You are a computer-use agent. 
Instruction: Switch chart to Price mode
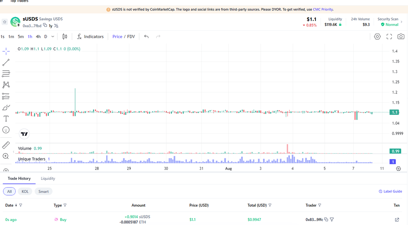(117, 37)
